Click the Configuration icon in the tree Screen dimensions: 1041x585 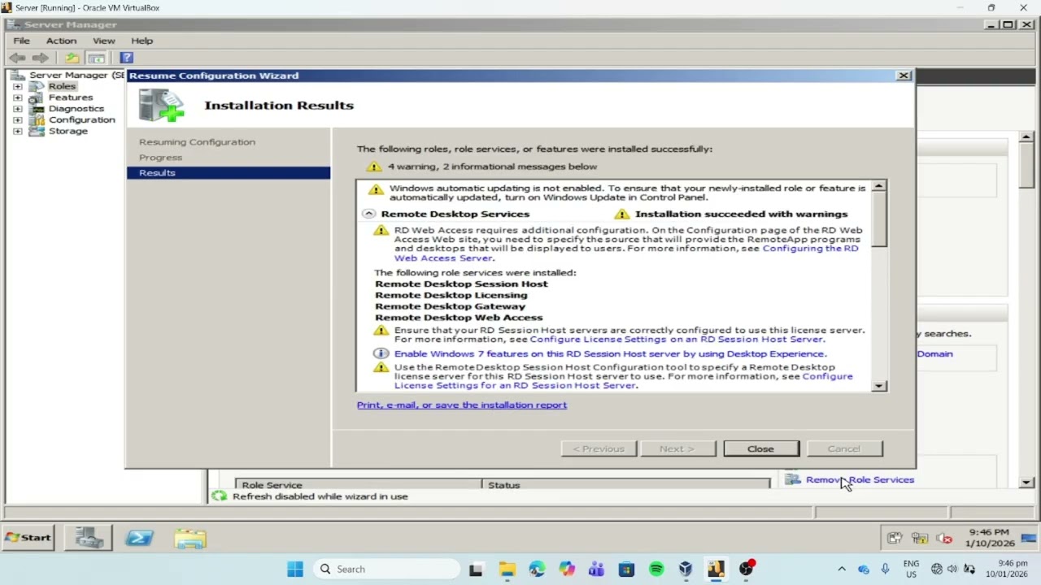coord(37,119)
